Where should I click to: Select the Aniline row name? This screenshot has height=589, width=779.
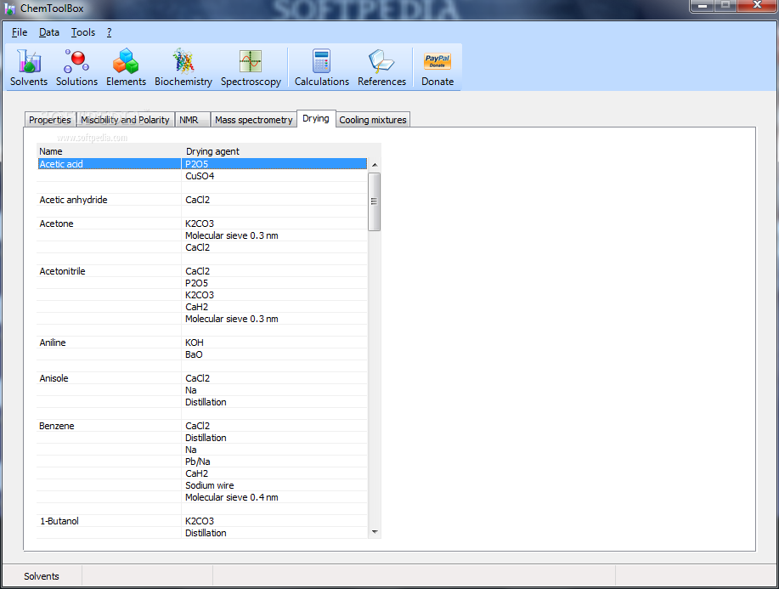click(x=53, y=343)
